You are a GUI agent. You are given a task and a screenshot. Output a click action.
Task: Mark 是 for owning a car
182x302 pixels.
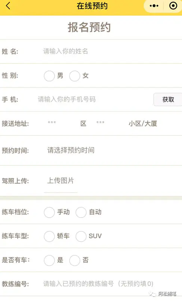pos(49,261)
